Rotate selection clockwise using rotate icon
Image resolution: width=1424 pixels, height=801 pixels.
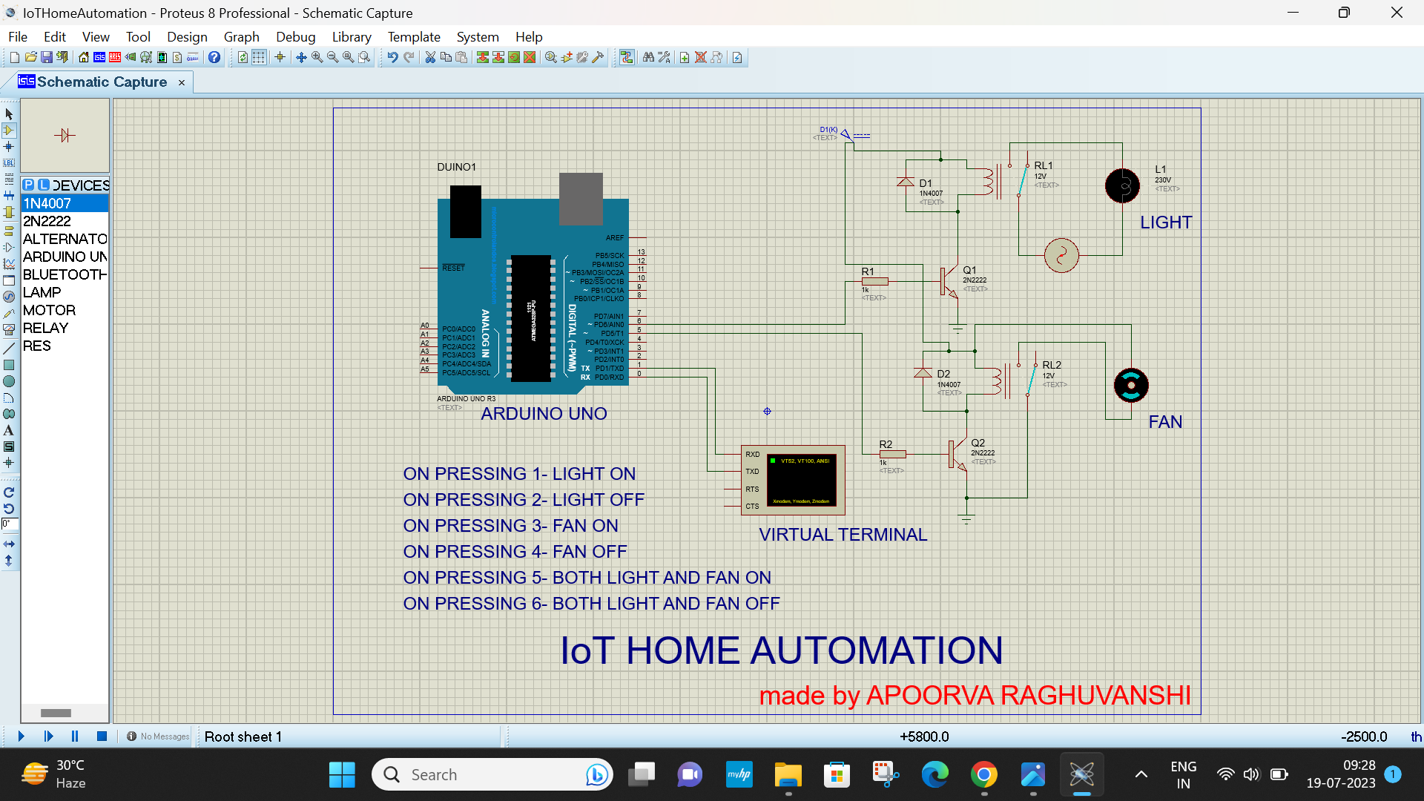pyautogui.click(x=9, y=492)
